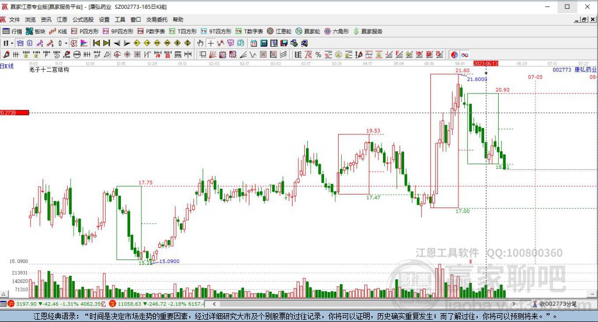The height and width of the screenshot is (322, 598).
Task: Click the 21.60 high price label
Action: point(463,70)
